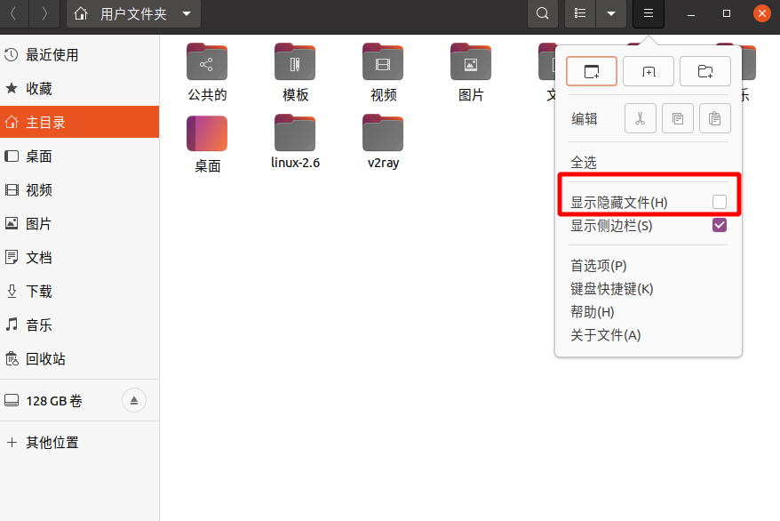Enable the 显示隐藏文件 checkbox
This screenshot has width=780, height=521.
(720, 202)
